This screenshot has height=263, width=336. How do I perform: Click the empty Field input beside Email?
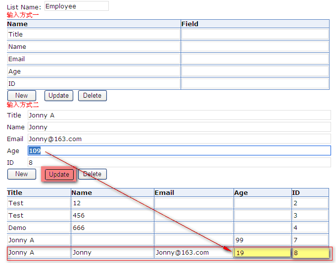click(255, 59)
